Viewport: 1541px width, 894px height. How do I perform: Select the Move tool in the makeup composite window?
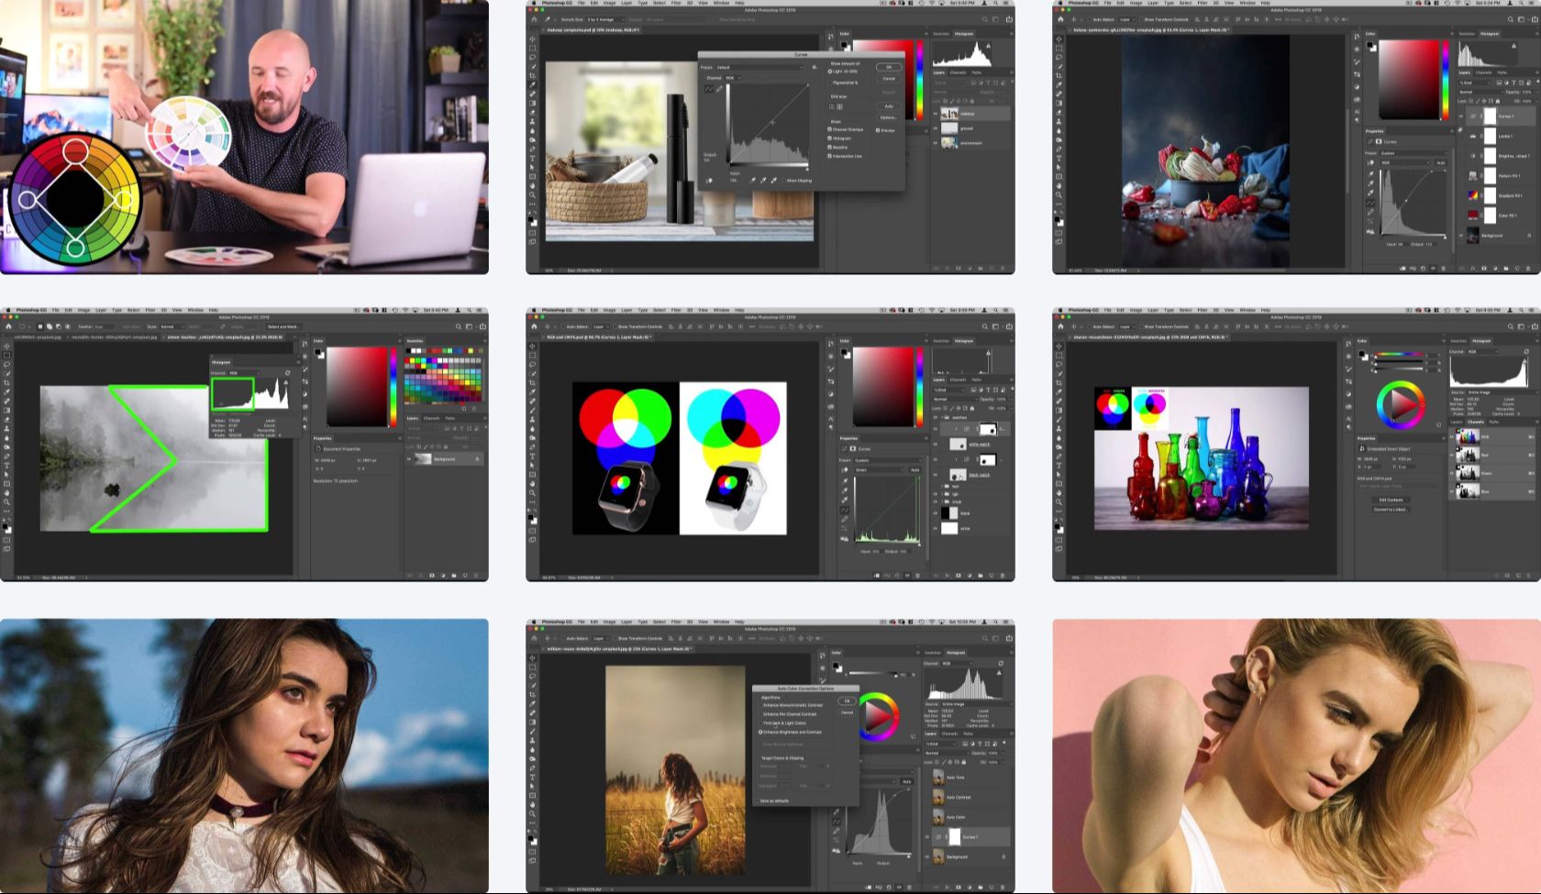click(x=533, y=39)
